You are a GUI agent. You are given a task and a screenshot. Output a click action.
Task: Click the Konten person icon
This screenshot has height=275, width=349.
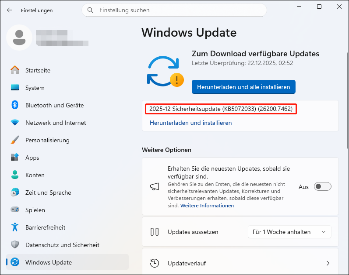coord(15,175)
